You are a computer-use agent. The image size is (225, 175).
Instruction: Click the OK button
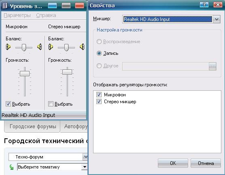tap(173, 163)
